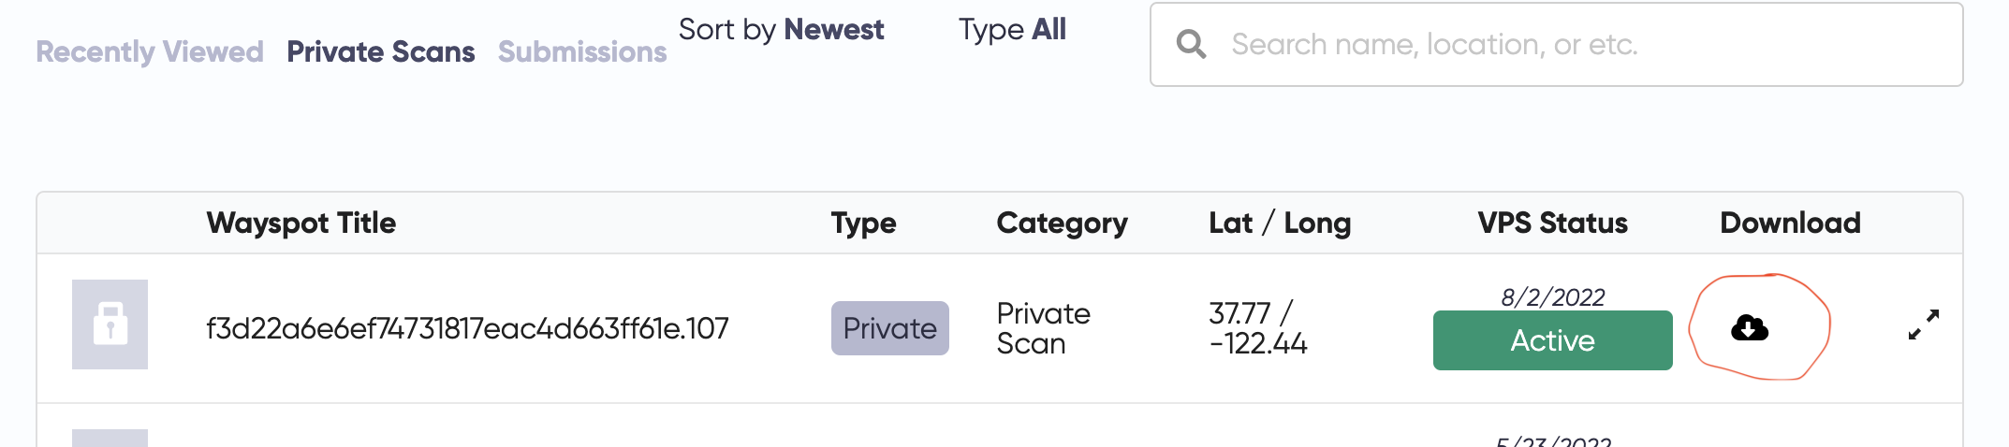Click the Category column header
The image size is (2009, 447).
[1062, 223]
